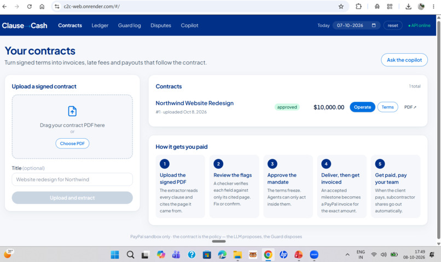The width and height of the screenshot is (441, 262).
Task: Click step 4 Deliver, then get invoiced card
Action: pyautogui.click(x=342, y=186)
